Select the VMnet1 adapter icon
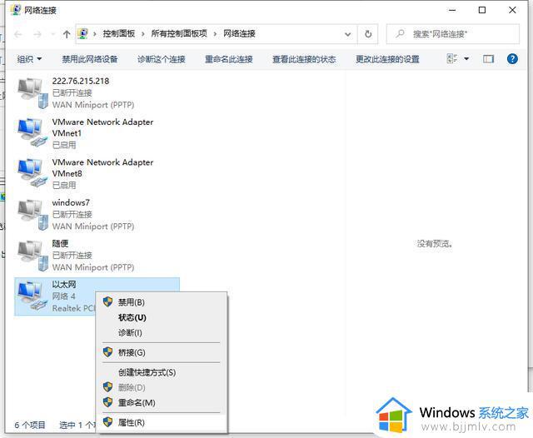The width and height of the screenshot is (533, 438). (x=32, y=133)
